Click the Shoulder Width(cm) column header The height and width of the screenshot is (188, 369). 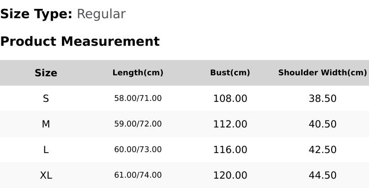(322, 73)
